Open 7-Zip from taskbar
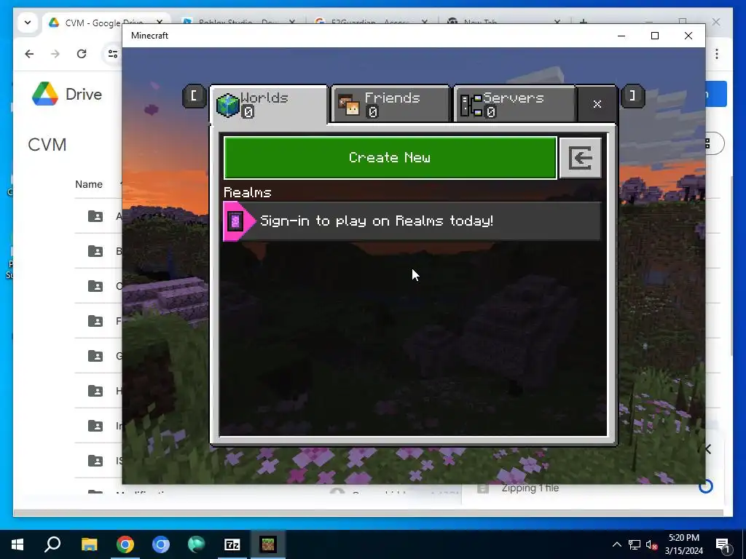 [232, 544]
